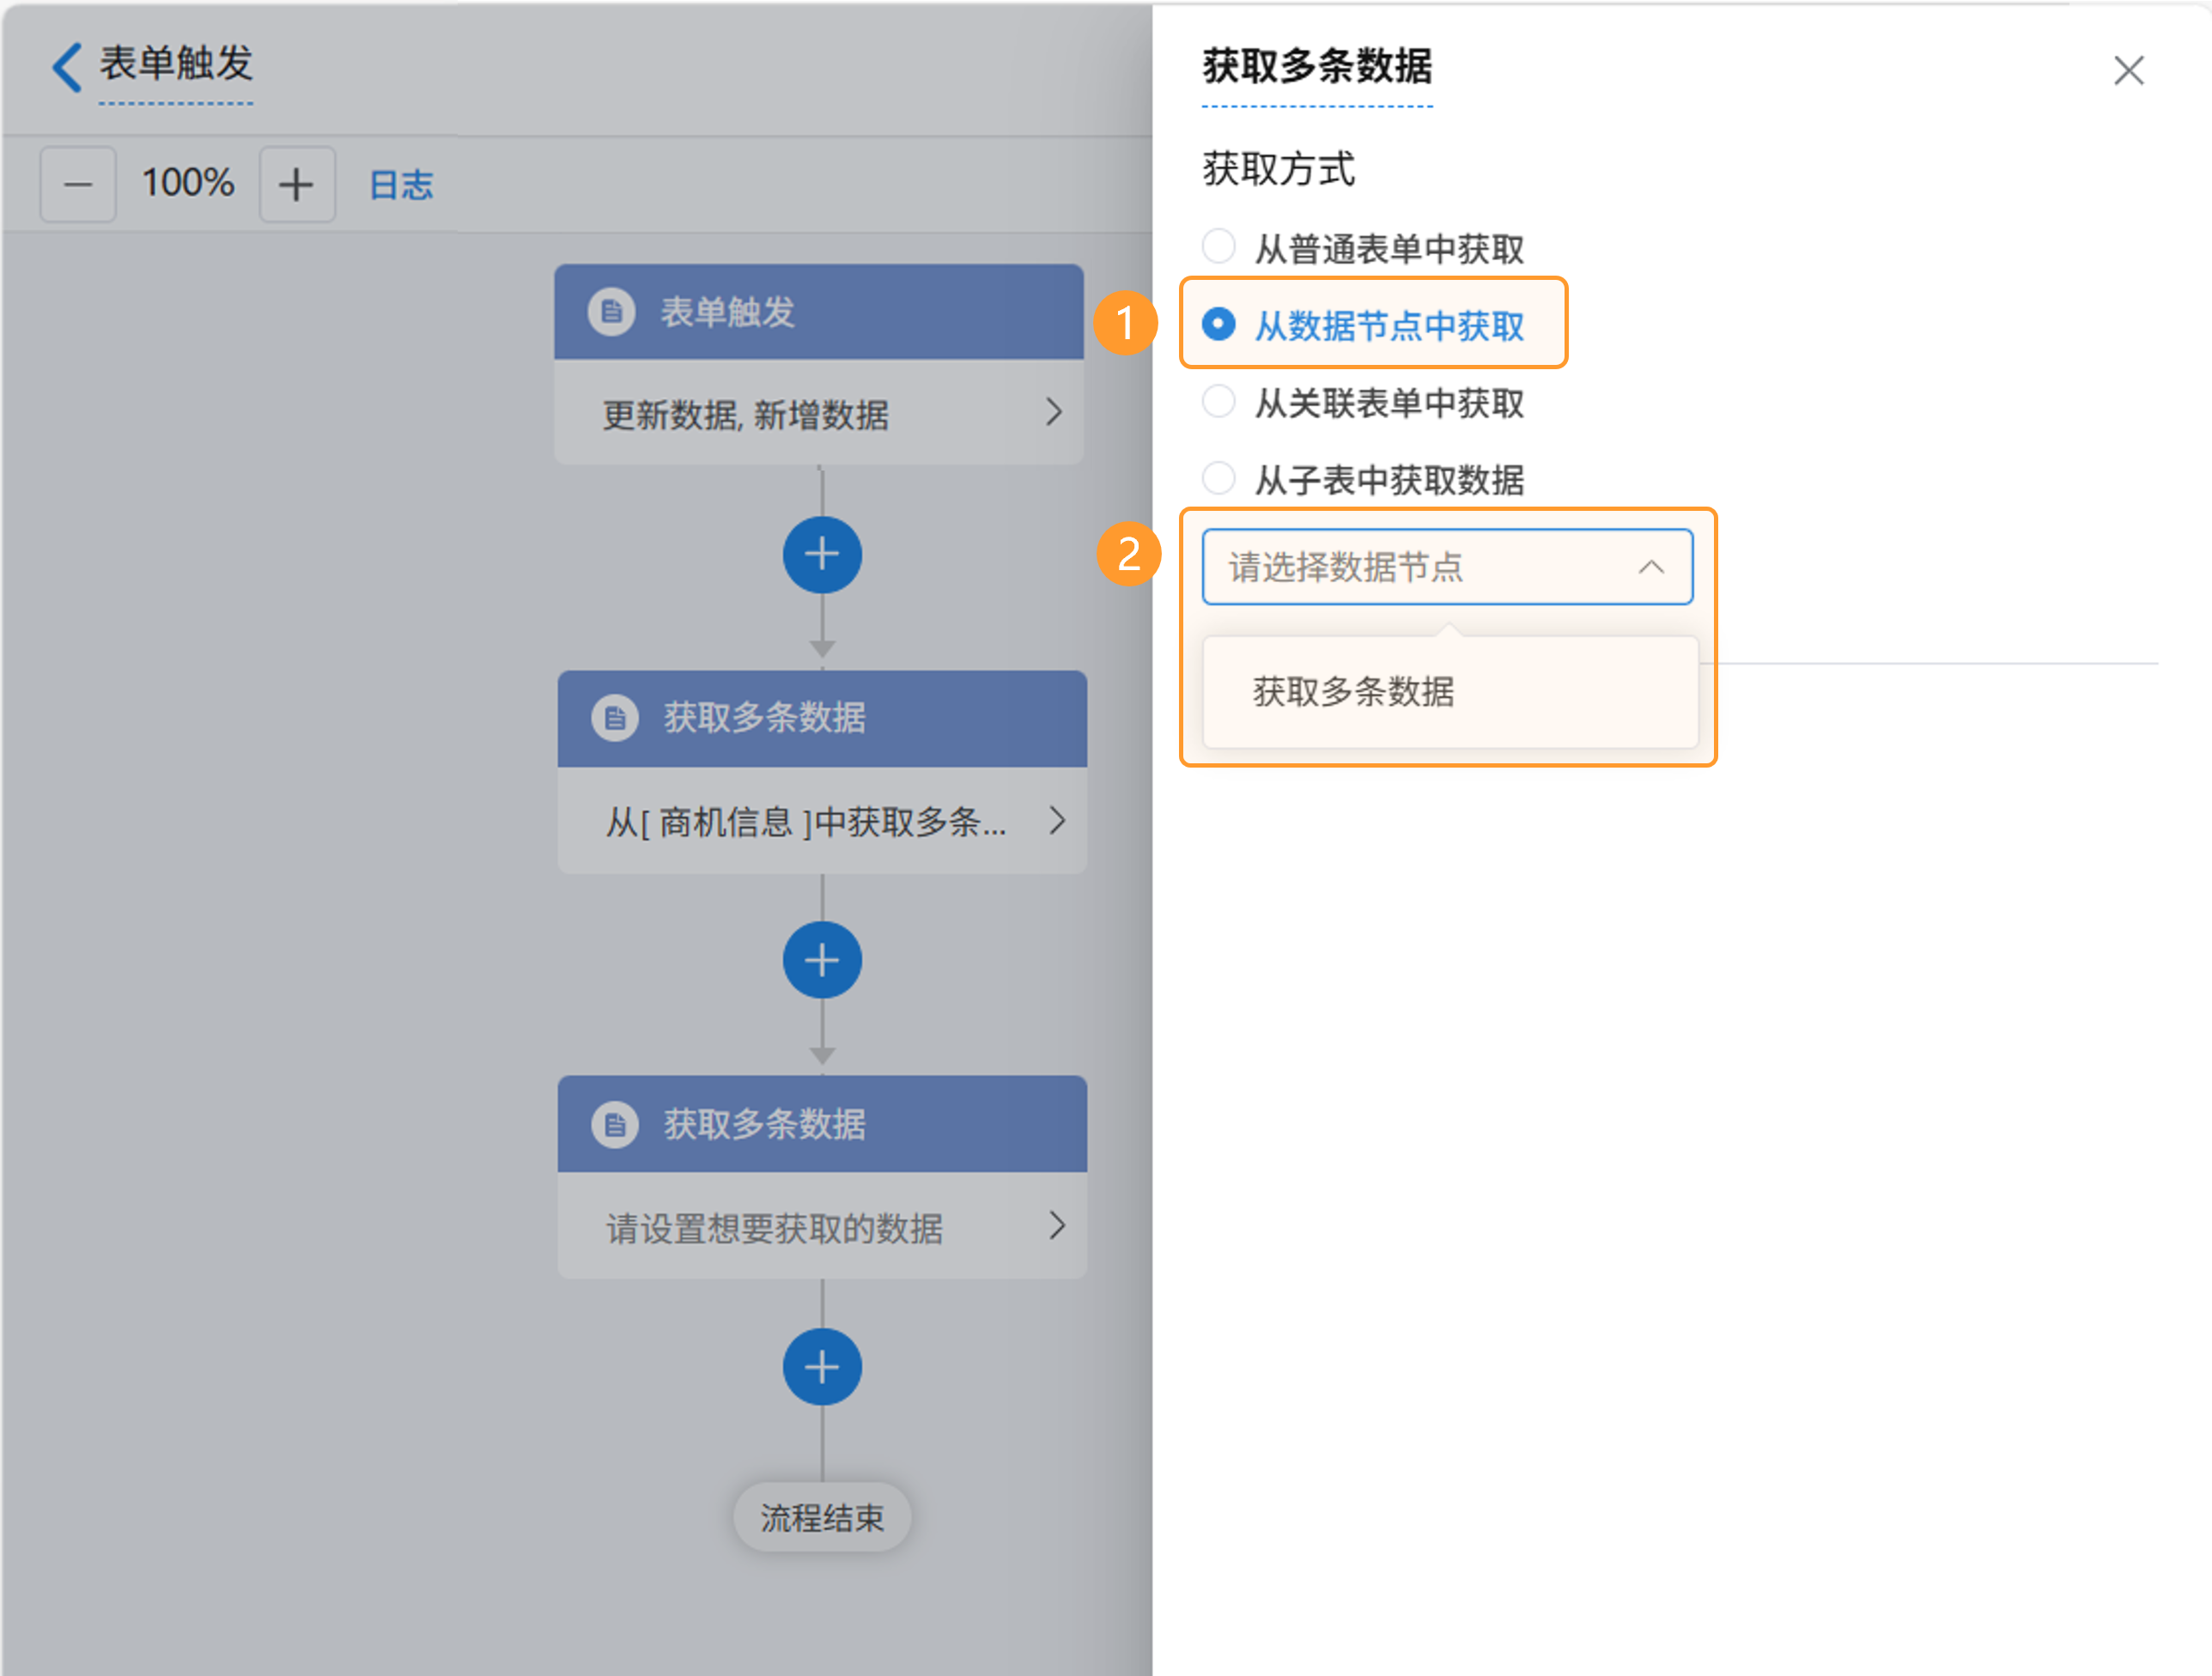Add node after the 商机信息 data node
The width and height of the screenshot is (2212, 1676).
point(821,960)
